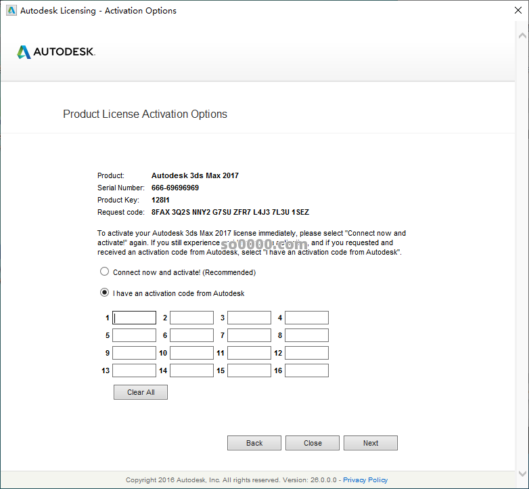Screen dimensions: 529x489
Task: Click activation code input field 1
Action: 134,318
